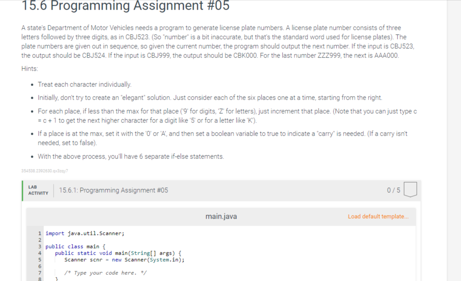Screen dimensions: 461x281
Task: Click the 0 / 5 score text
Action: click(393, 191)
